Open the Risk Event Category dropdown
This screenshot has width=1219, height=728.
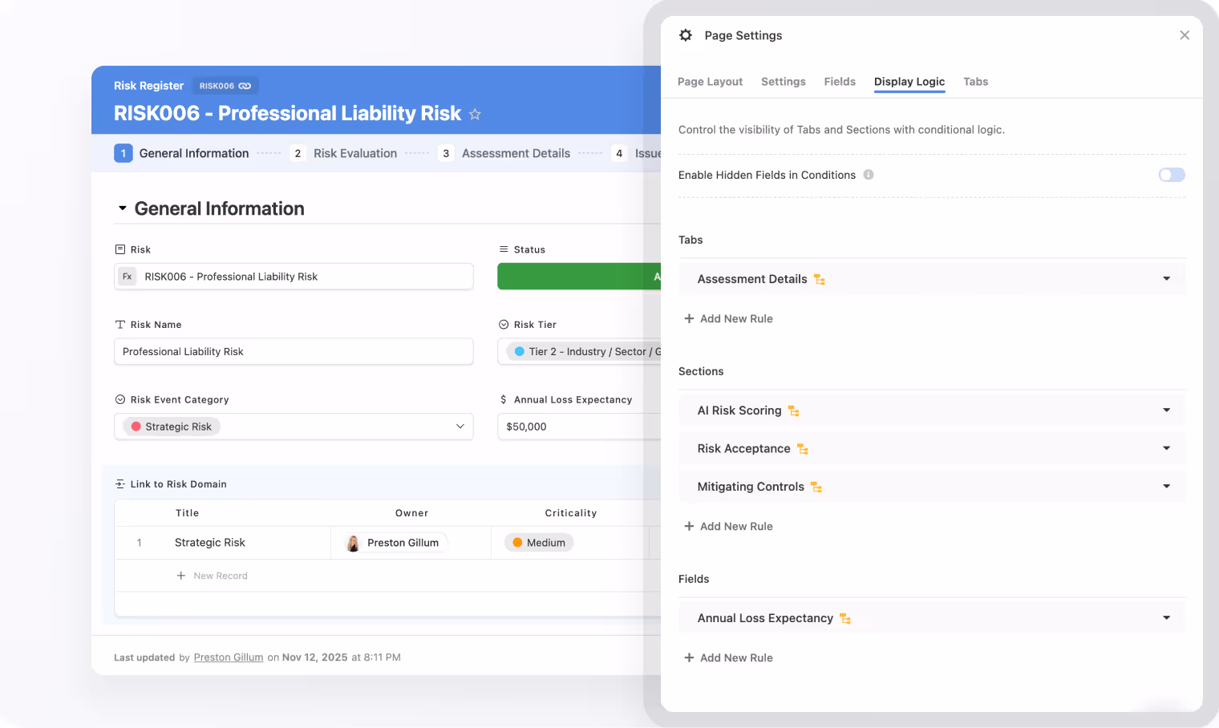coord(294,427)
